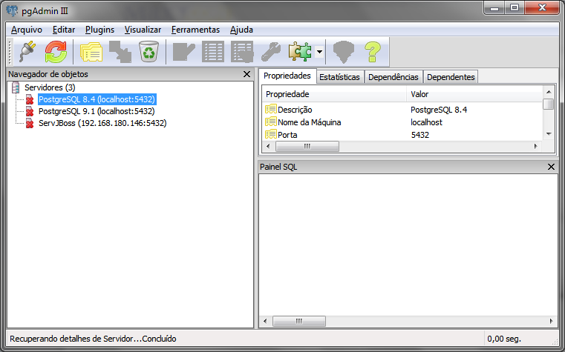Open the SQL query tool icon
565x352 pixels.
click(184, 52)
